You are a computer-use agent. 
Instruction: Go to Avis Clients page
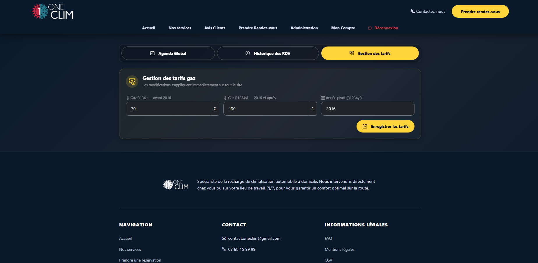[x=215, y=28]
